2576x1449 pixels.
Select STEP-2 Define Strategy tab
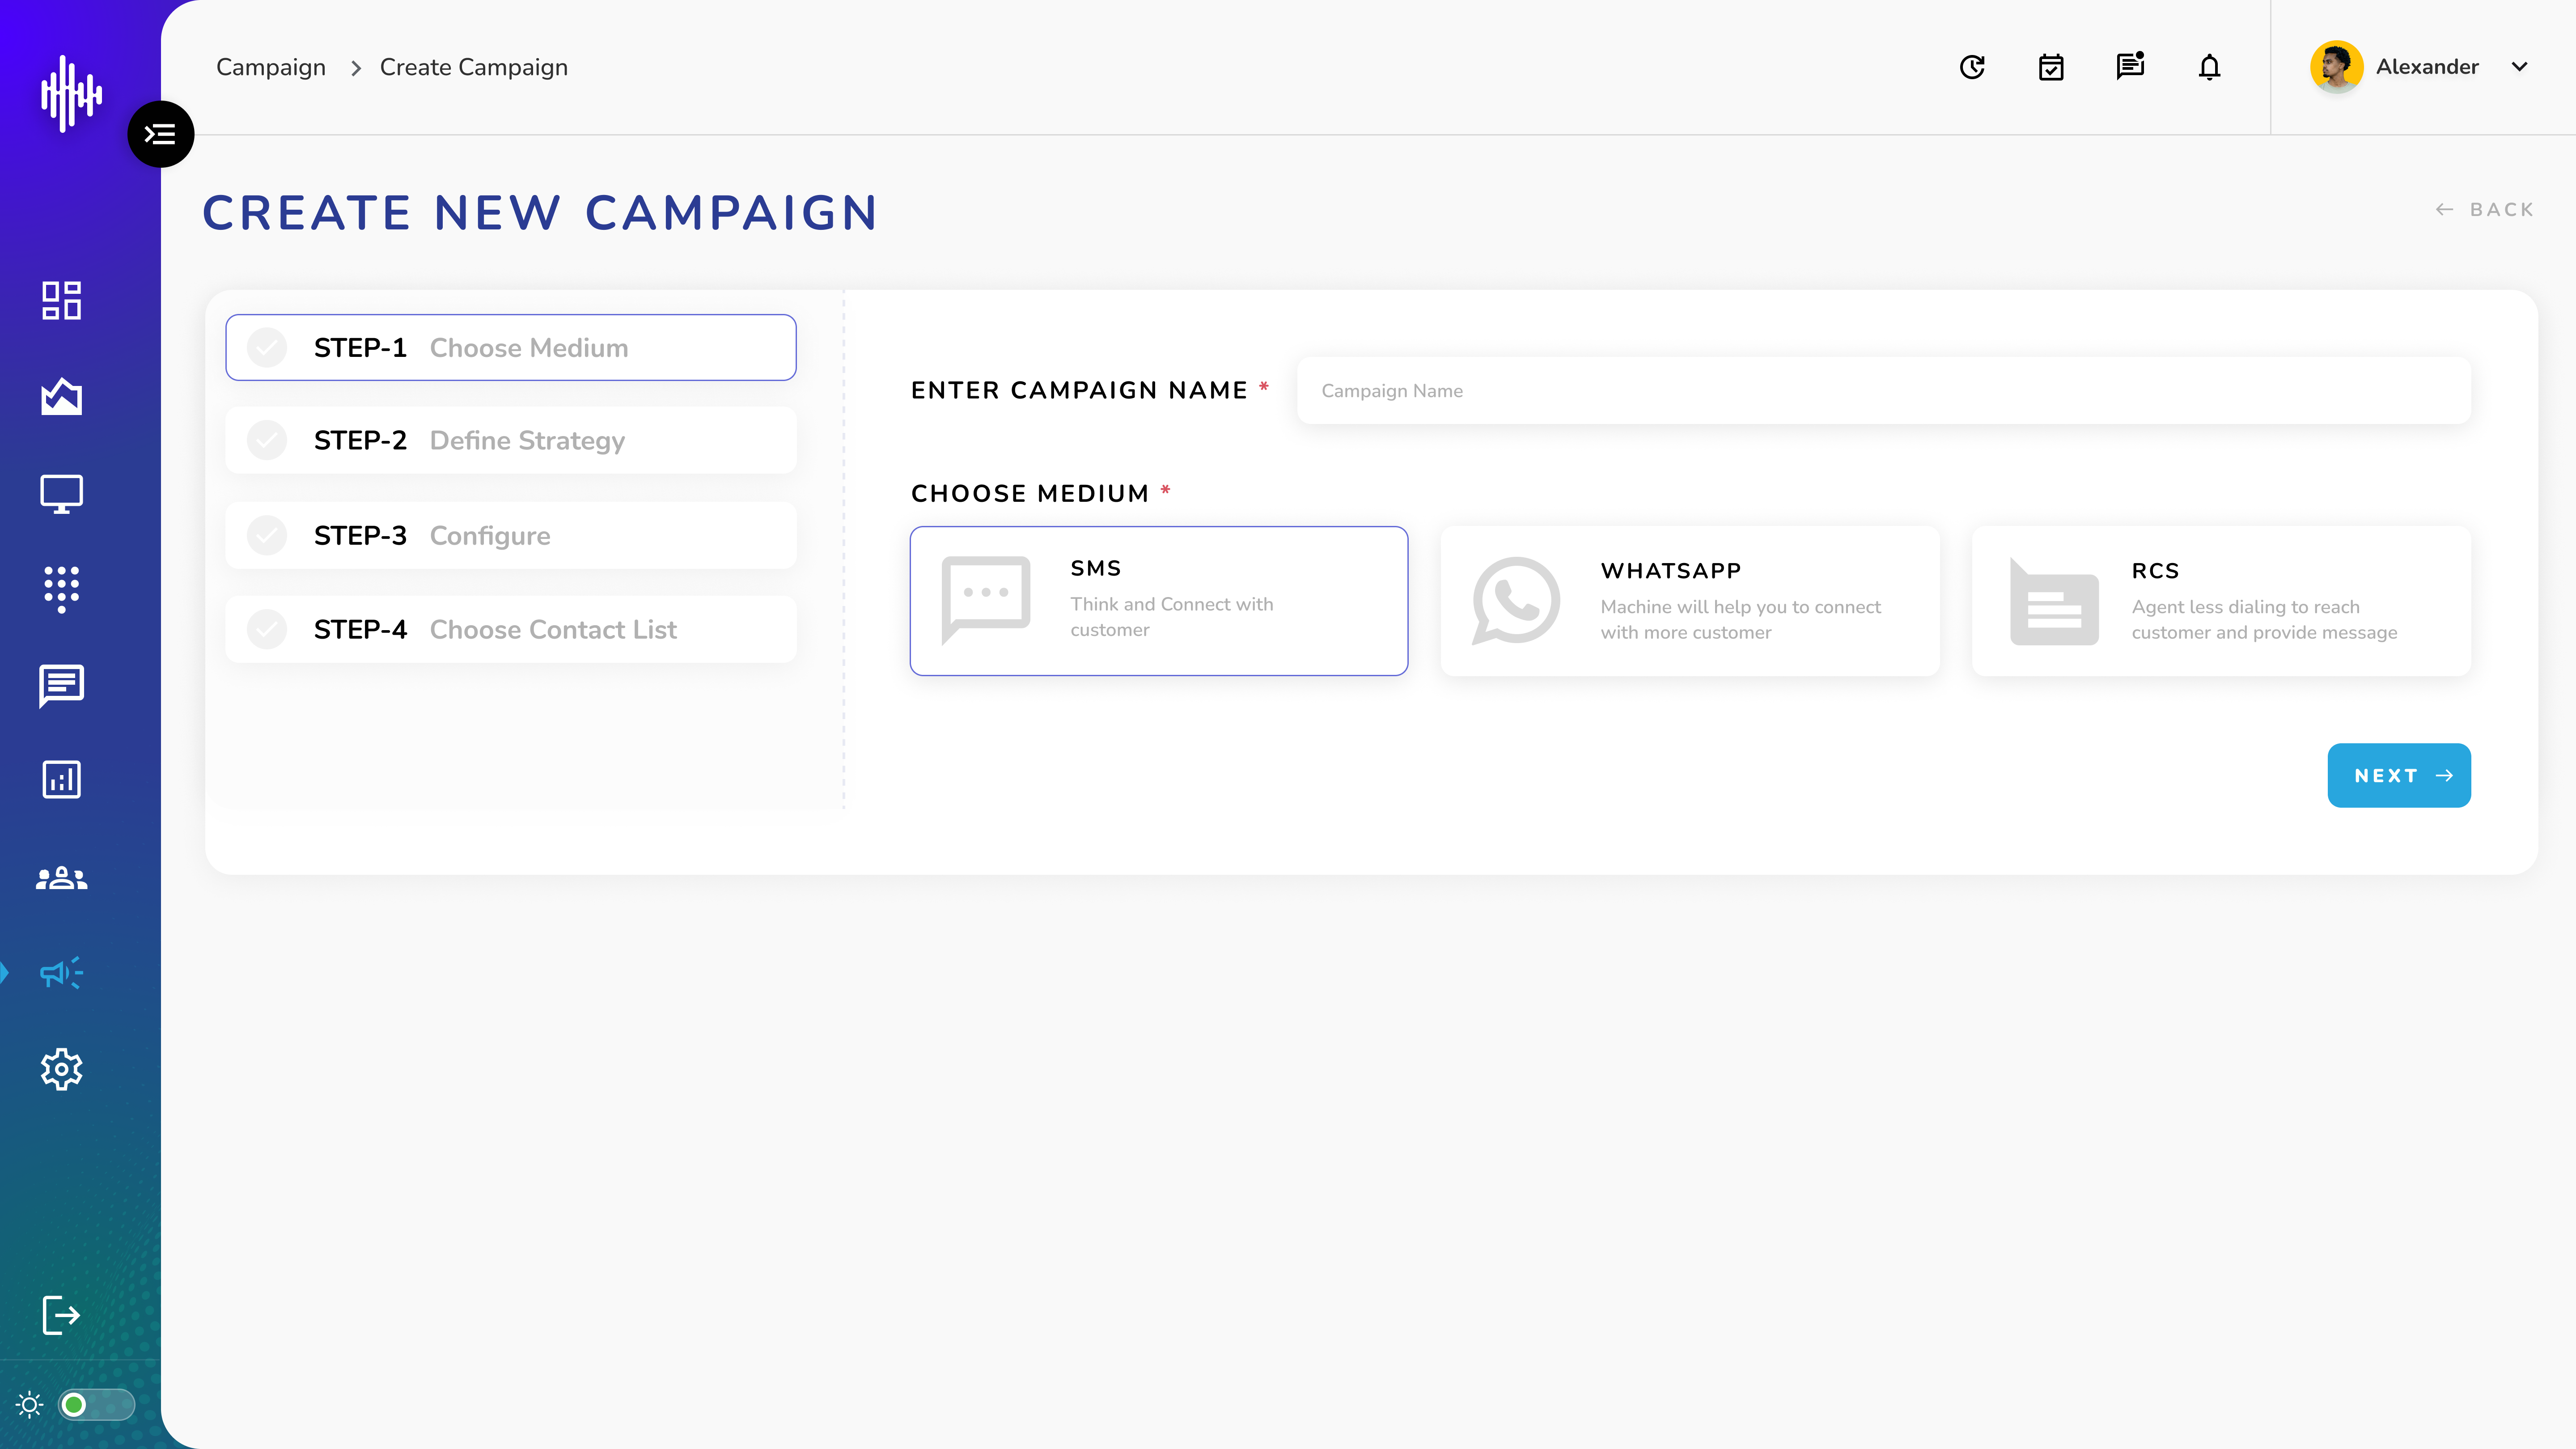pyautogui.click(x=511, y=440)
